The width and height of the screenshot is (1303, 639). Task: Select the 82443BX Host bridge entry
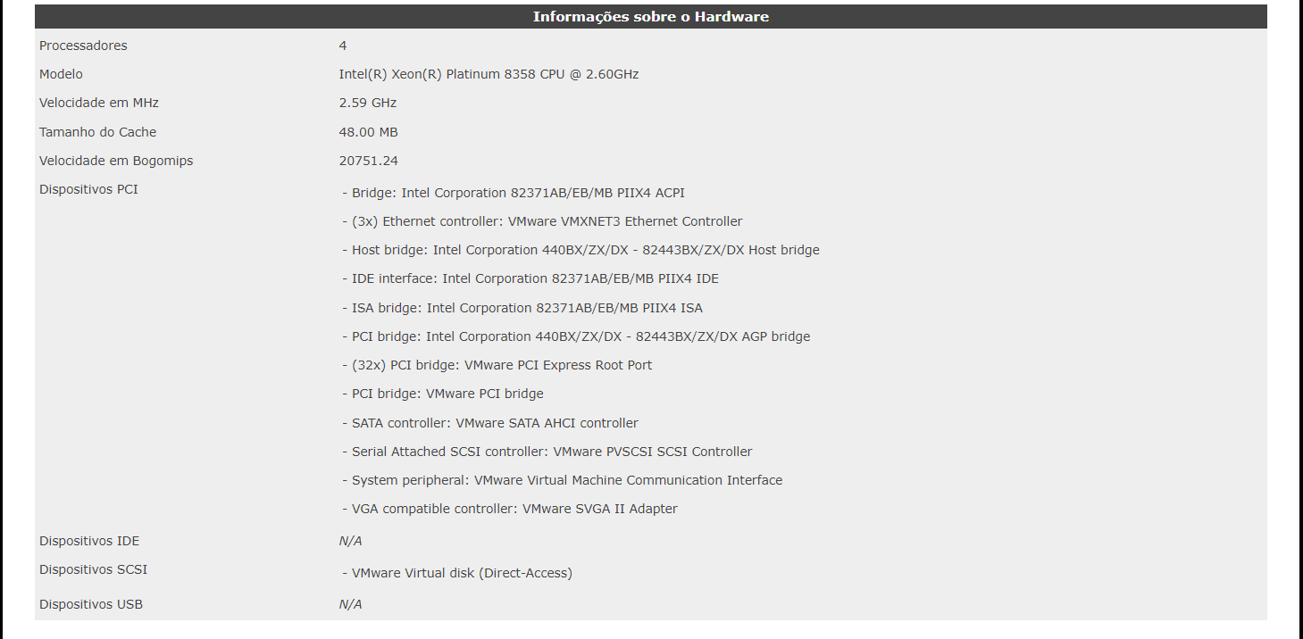point(581,250)
